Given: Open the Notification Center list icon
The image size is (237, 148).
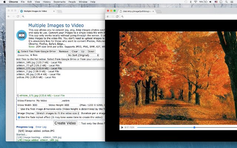Looking at the screenshot, I should pyautogui.click(x=232, y=2).
